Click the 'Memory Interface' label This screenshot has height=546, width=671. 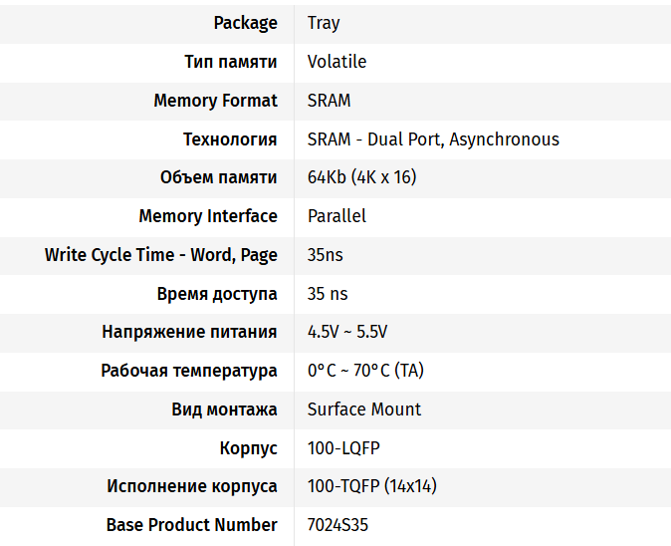tap(208, 216)
